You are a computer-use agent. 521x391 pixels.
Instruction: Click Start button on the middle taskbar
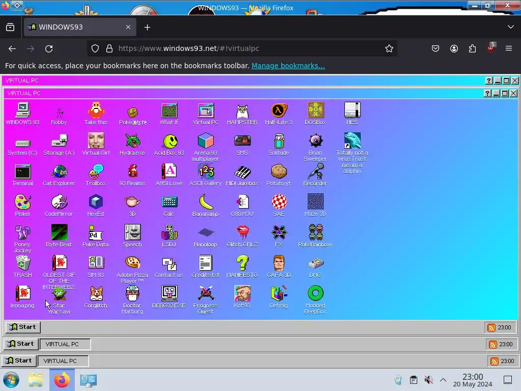pyautogui.click(x=21, y=344)
